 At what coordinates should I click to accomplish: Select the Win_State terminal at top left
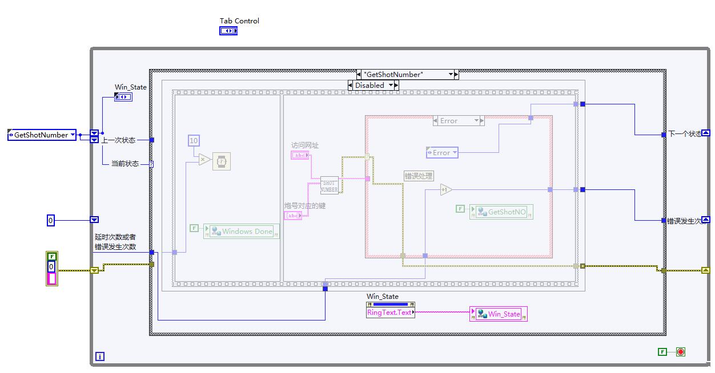(x=123, y=98)
